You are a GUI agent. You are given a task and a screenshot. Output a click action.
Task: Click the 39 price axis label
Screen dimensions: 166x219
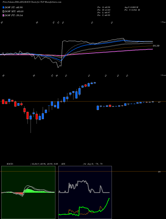[159, 172]
